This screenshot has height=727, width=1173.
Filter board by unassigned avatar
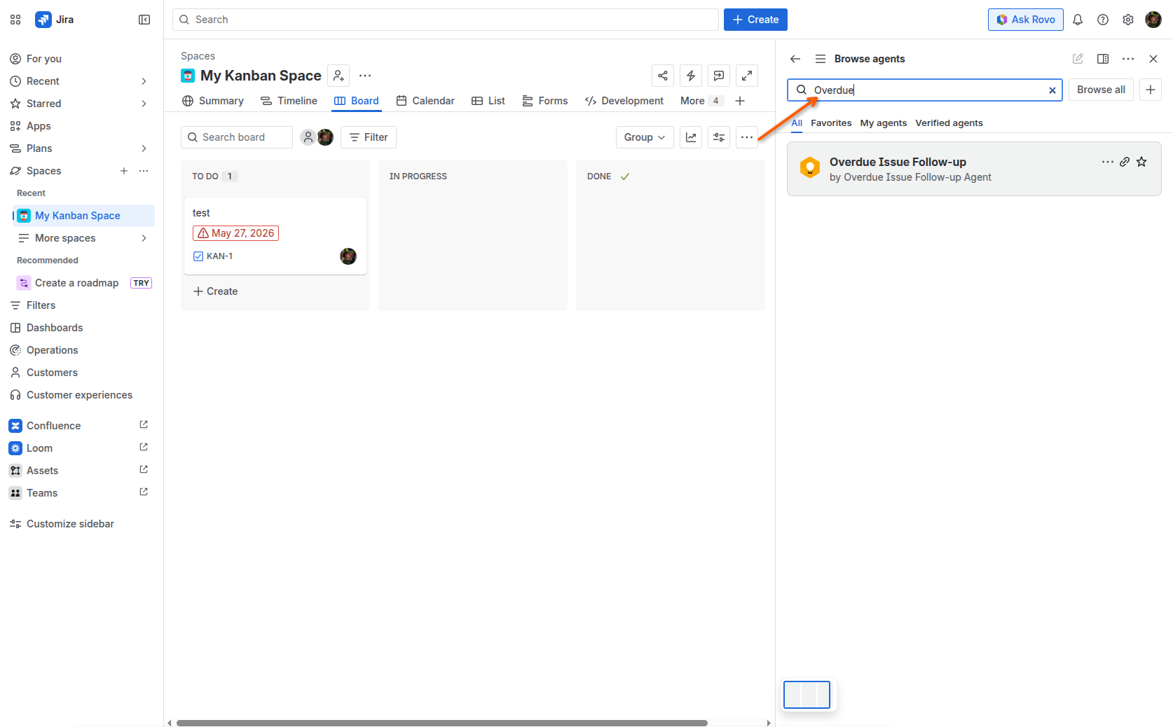308,137
